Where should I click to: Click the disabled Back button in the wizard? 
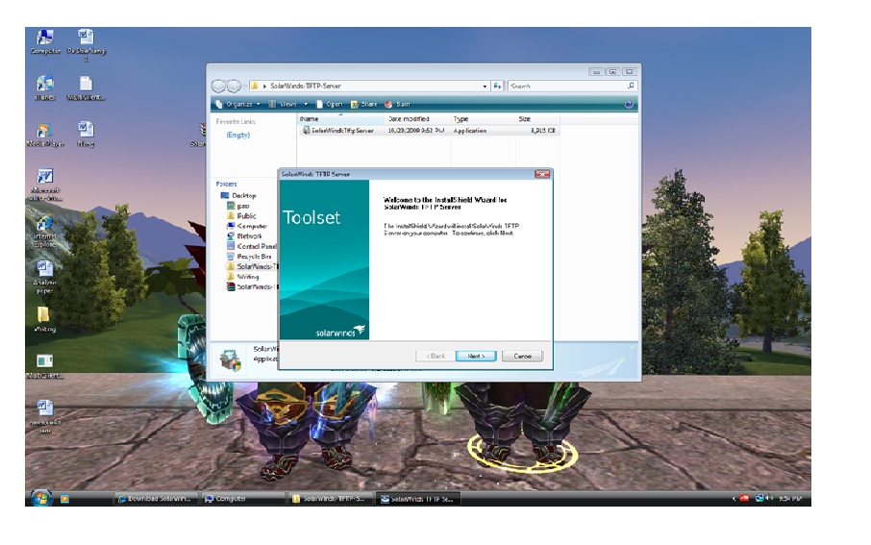[435, 356]
